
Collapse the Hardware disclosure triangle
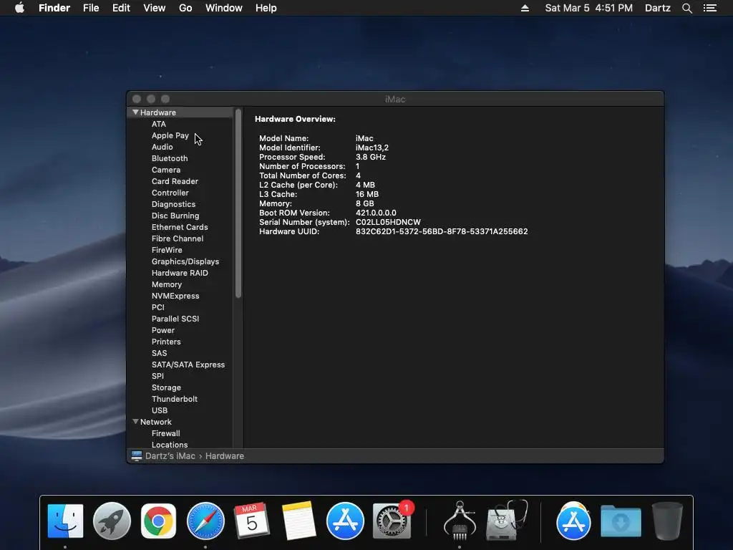tap(135, 112)
